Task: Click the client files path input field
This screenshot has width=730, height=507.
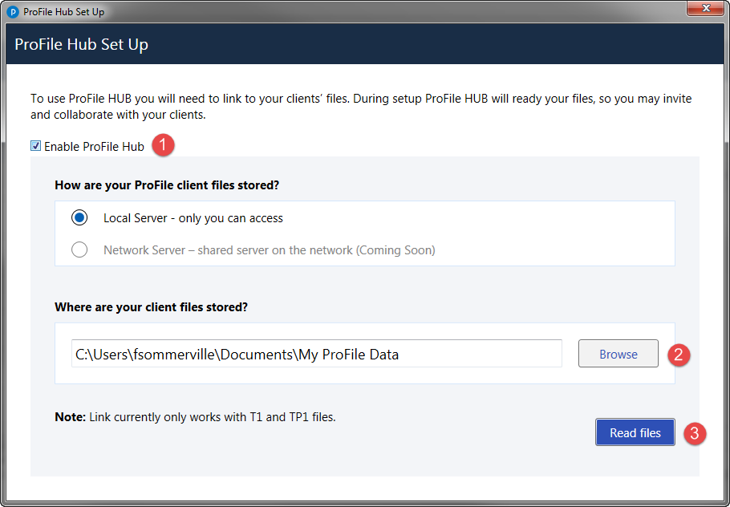Action: tap(317, 354)
